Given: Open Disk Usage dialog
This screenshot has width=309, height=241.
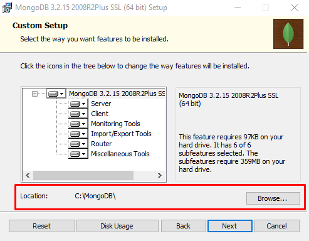Looking at the screenshot, I should 117,226.
